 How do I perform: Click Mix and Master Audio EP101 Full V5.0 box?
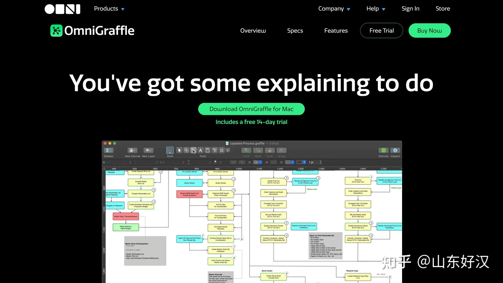274,215
